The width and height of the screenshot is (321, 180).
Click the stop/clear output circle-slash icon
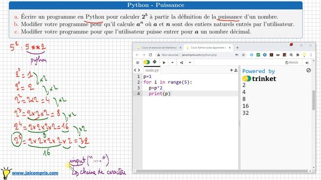pyautogui.click(x=308, y=70)
